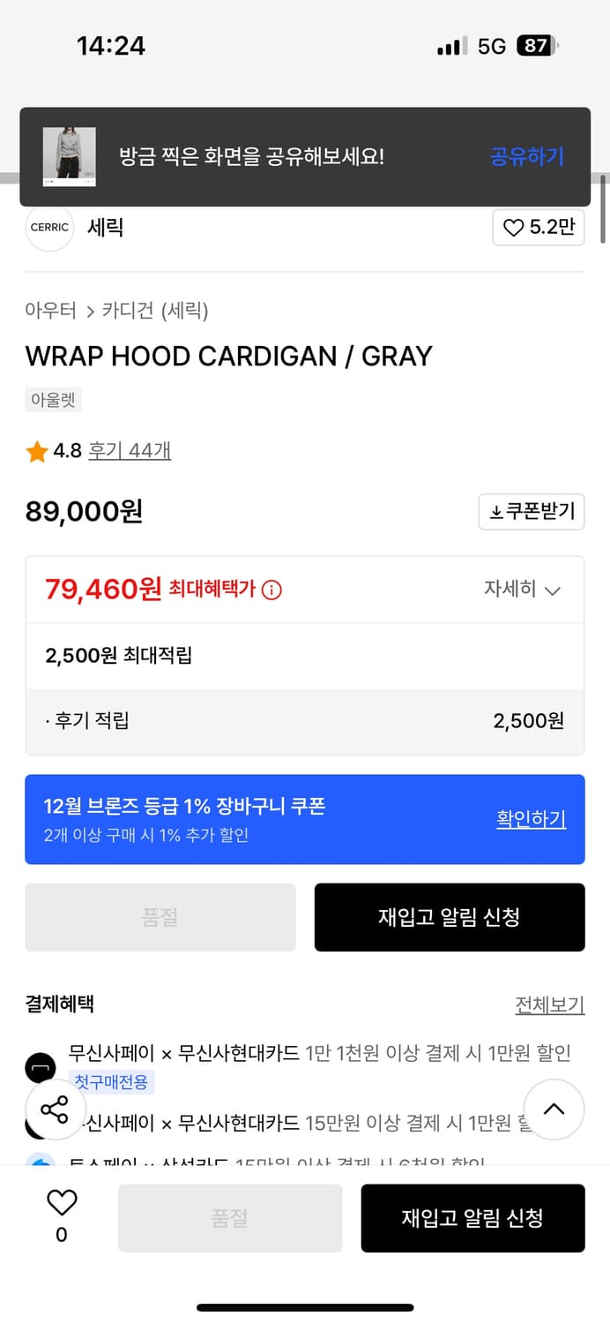
Task: Tap the 쿠폰받기 coupon button
Action: point(532,512)
